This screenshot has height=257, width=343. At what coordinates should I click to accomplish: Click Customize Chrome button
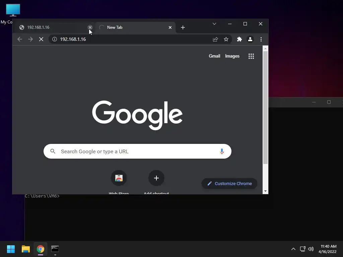(x=229, y=184)
